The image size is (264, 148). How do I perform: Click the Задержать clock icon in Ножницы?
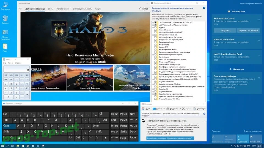tap(168, 109)
